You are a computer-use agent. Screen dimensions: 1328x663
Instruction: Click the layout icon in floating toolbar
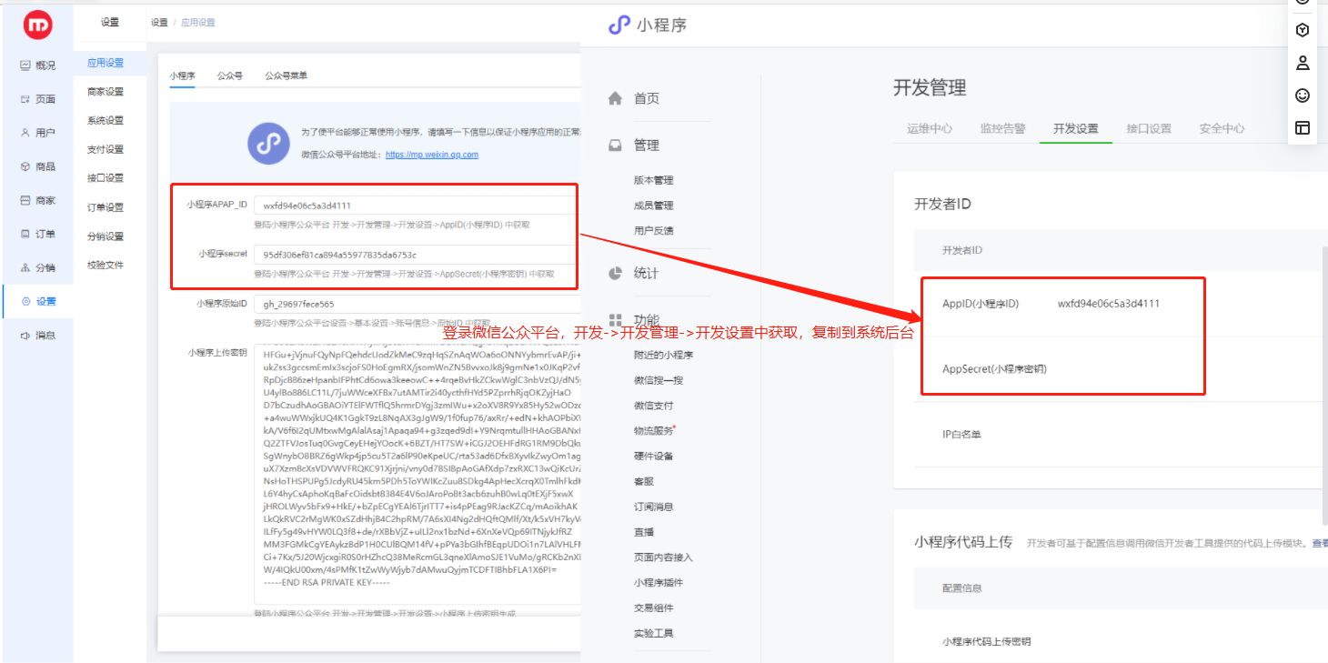click(x=1303, y=128)
